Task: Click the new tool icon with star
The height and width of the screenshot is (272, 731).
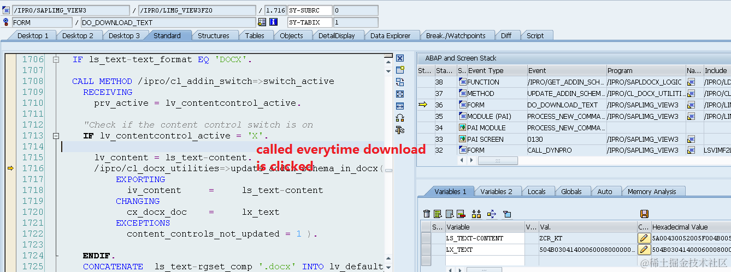Action: point(399,70)
